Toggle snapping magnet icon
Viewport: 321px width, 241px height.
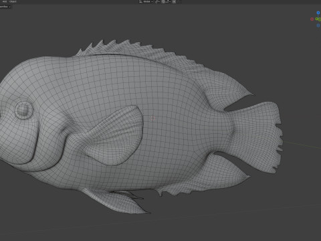click(163, 1)
